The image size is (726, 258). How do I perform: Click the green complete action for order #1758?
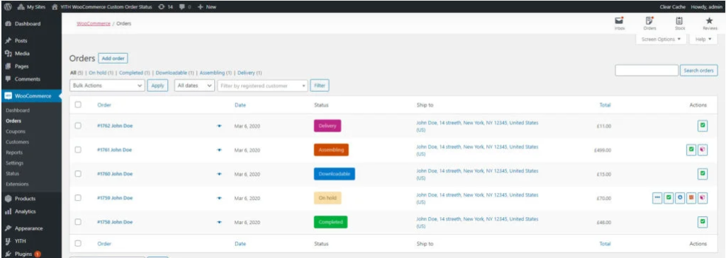coord(703,221)
